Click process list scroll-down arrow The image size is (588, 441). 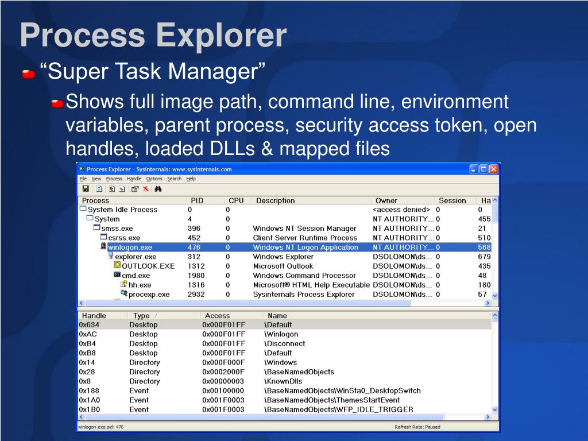494,296
